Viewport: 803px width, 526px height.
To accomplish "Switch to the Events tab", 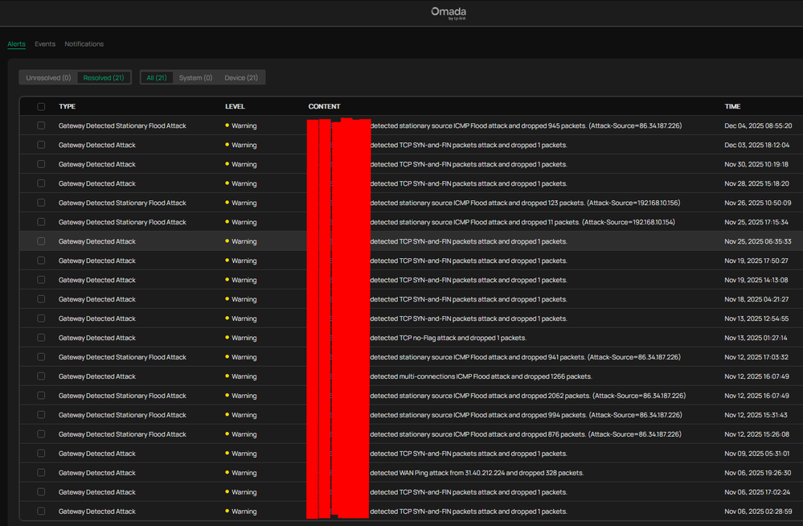I will [x=45, y=44].
